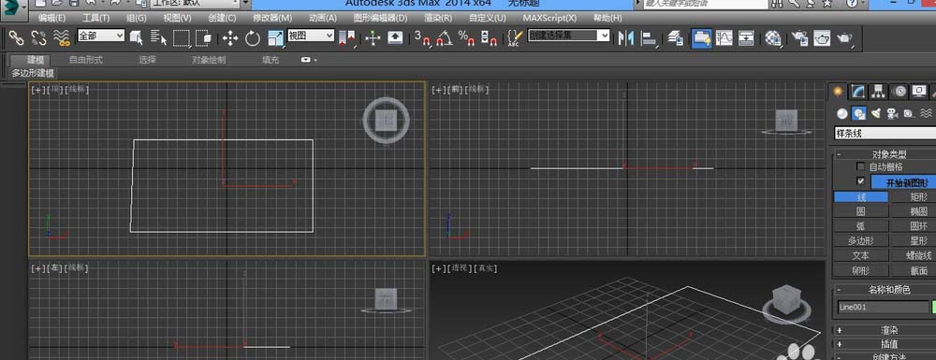
Task: Click Render Production teapot icon
Action: click(x=844, y=38)
